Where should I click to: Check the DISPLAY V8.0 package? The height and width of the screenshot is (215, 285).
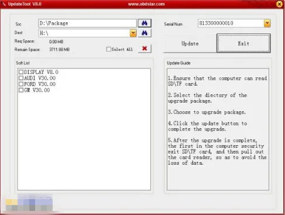tap(21, 72)
